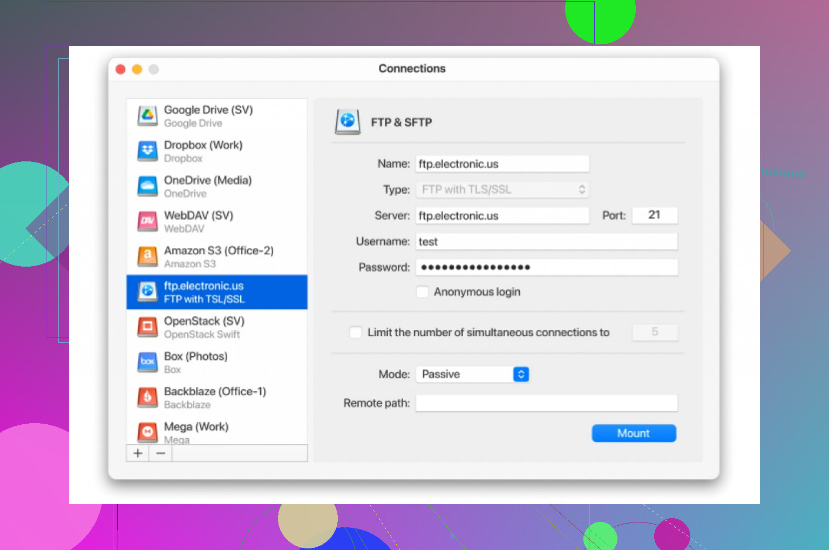Enable the Anonymous login checkbox

tap(423, 292)
